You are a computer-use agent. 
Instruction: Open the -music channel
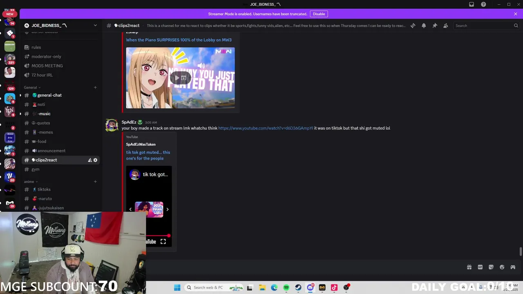coord(60,114)
